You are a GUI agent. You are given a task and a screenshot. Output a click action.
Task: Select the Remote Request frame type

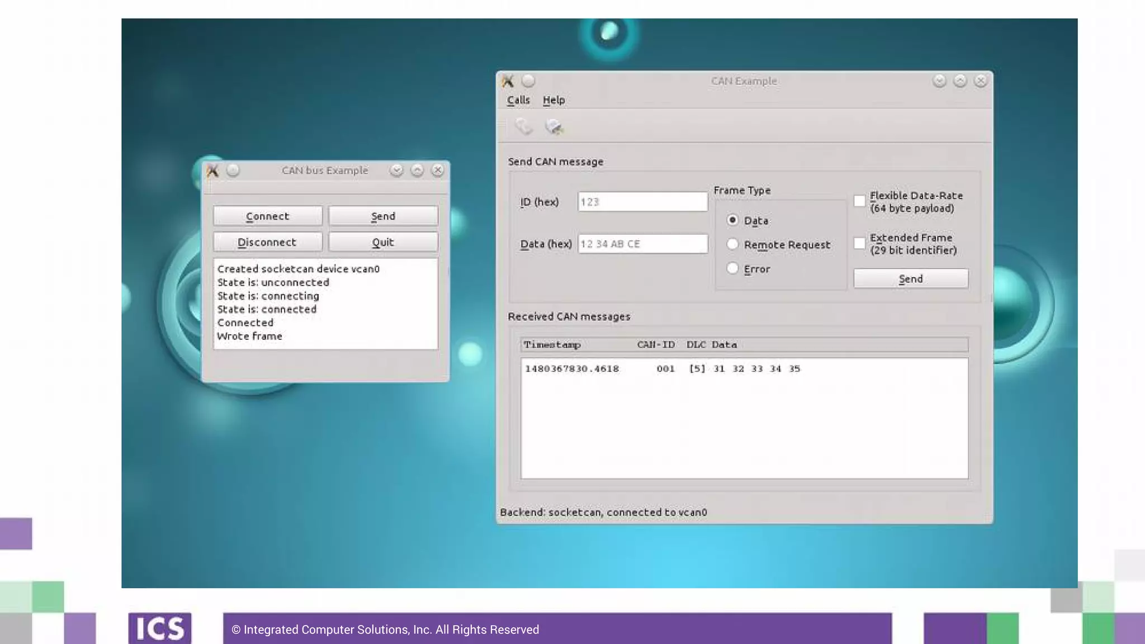pos(732,244)
